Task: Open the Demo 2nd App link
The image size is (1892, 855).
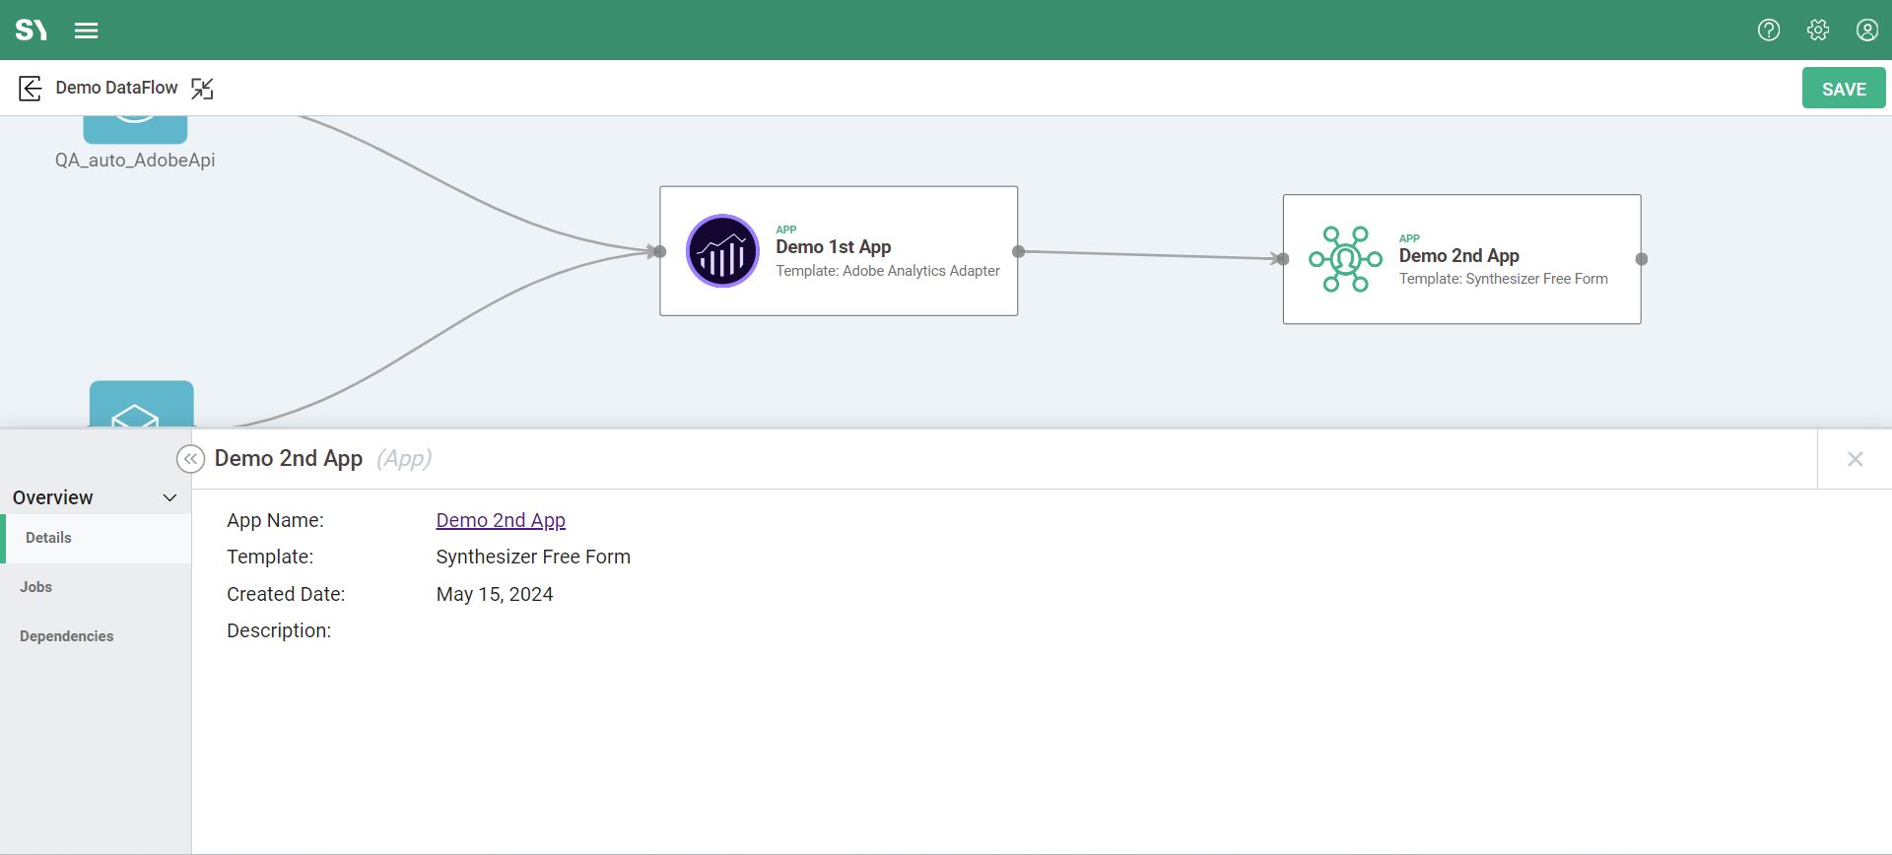Action: pyautogui.click(x=501, y=520)
